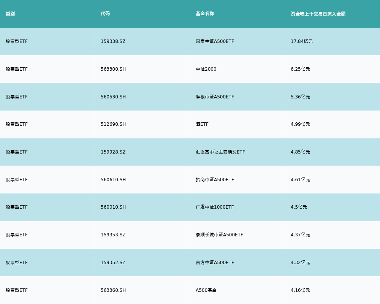Open the 国泰中证A500ETF fund name

(215, 41)
